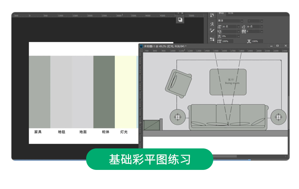The height and width of the screenshot is (189, 299).
Task: Expand the empty kerning dropdown
Action: click(x=238, y=31)
